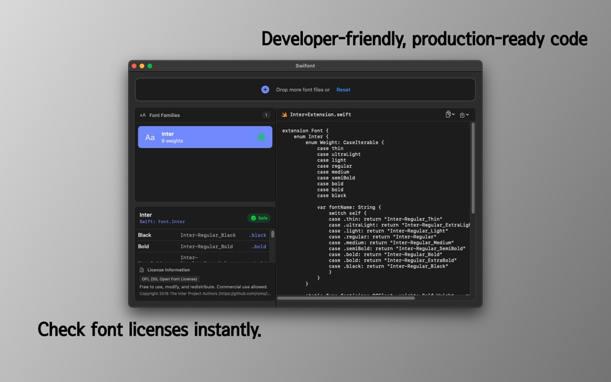Click the Safe license badge

coord(259,218)
